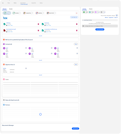Open the Opportunities section header link
The width and height of the screenshot is (121, 134).
coord(10,65)
